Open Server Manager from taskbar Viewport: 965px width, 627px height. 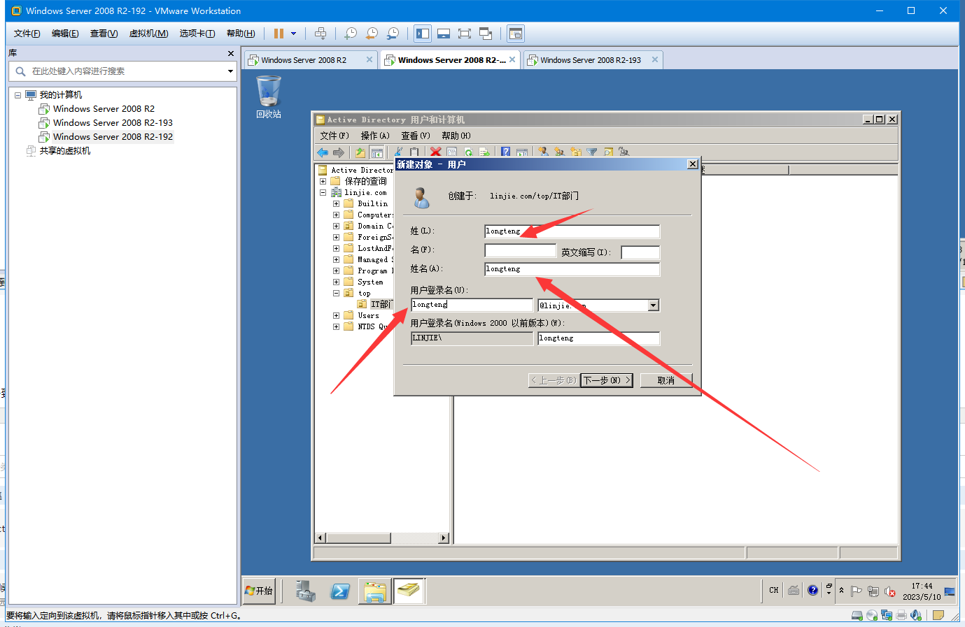point(305,591)
